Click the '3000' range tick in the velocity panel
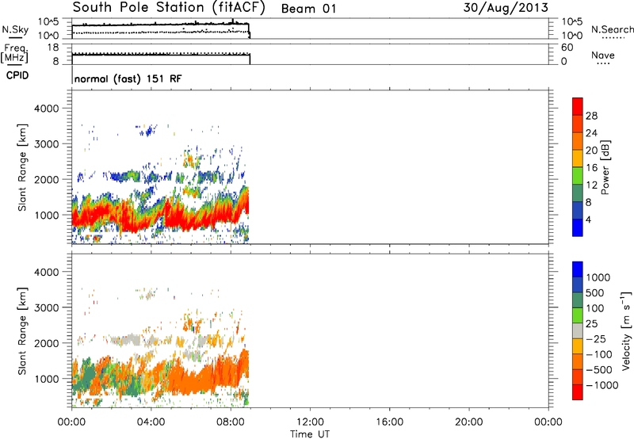 tap(47, 307)
